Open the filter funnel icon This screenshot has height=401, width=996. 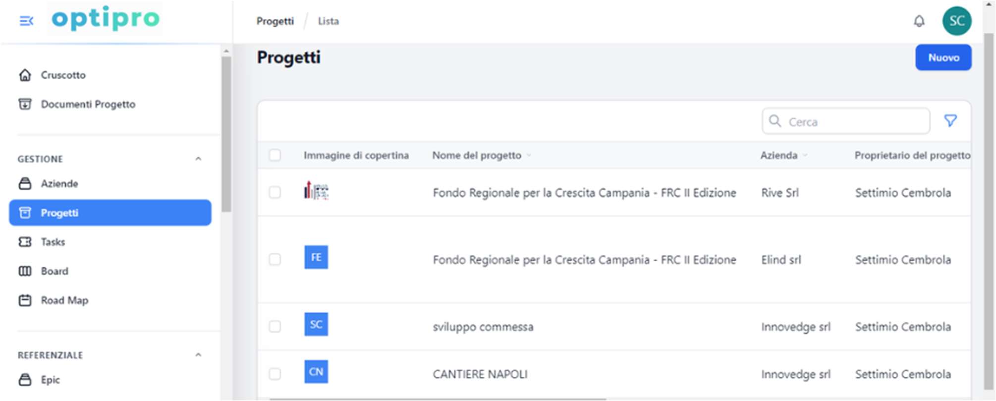[950, 121]
